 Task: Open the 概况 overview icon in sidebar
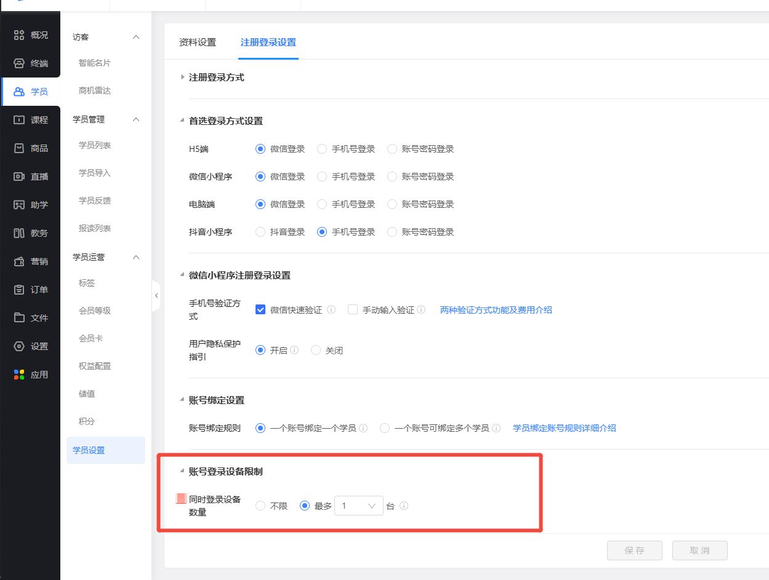[19, 35]
